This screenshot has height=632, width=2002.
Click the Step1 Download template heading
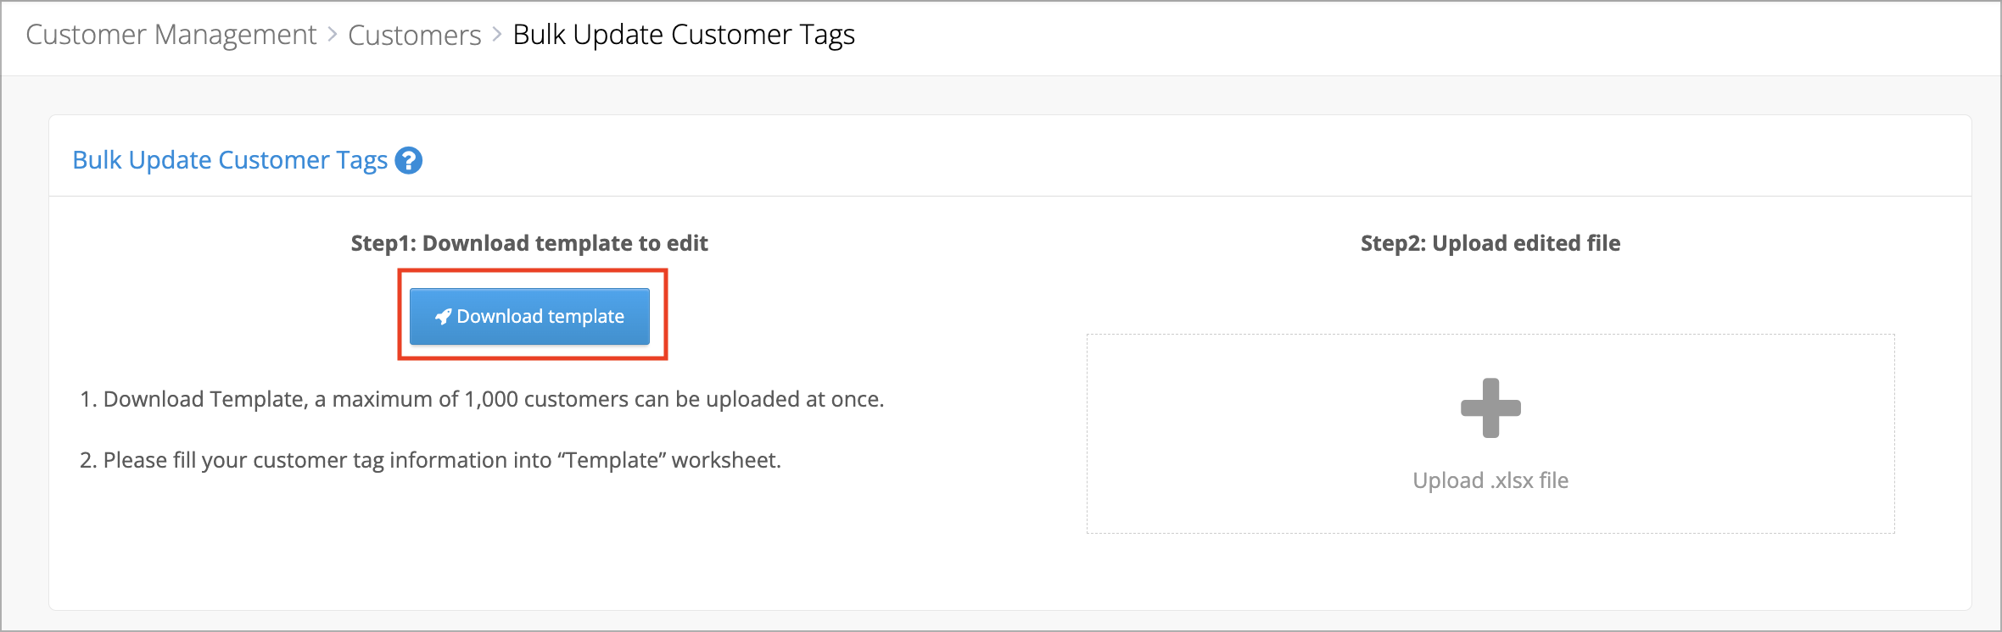click(x=529, y=243)
